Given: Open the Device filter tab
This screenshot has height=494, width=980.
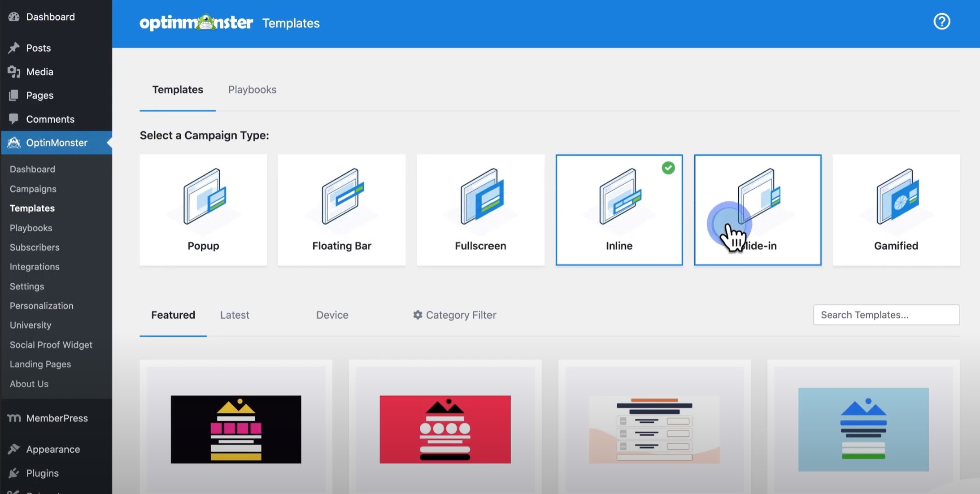Looking at the screenshot, I should 332,315.
